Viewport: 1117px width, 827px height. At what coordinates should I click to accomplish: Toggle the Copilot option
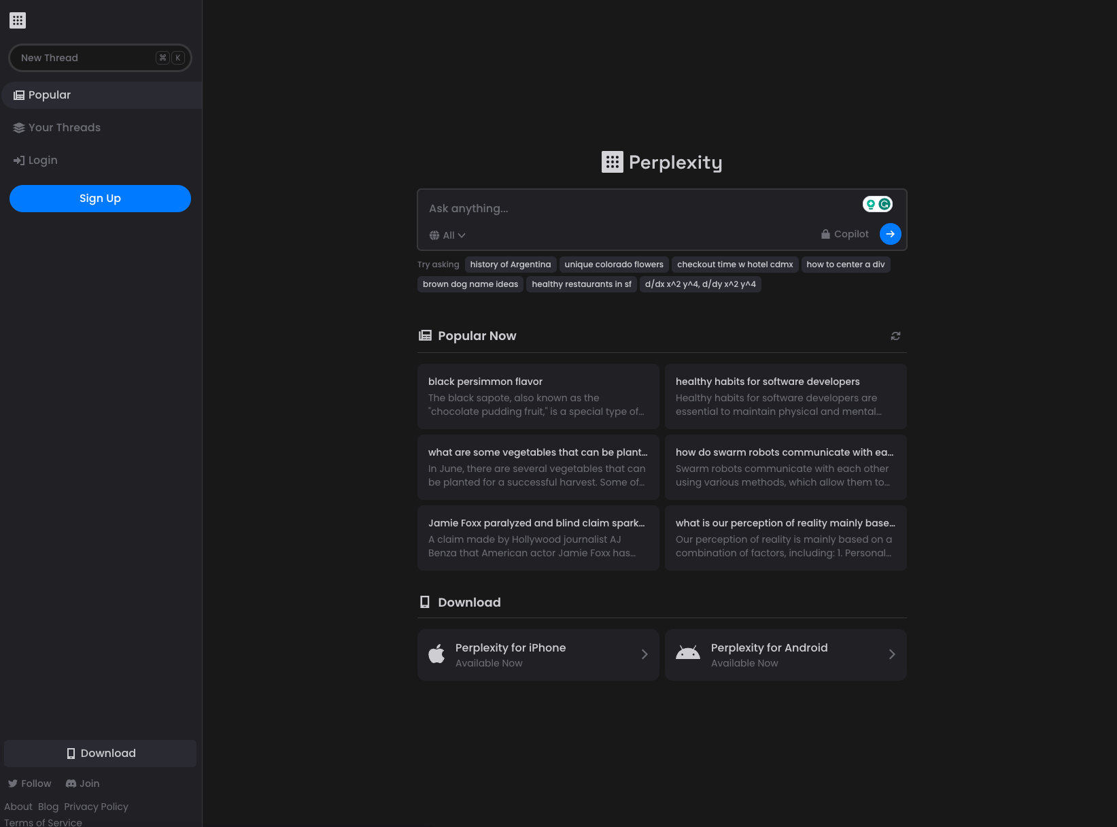[844, 234]
